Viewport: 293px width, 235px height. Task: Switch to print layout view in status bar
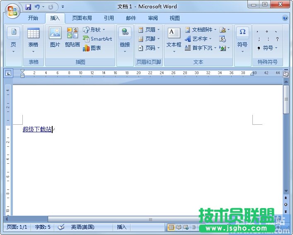click(x=171, y=227)
